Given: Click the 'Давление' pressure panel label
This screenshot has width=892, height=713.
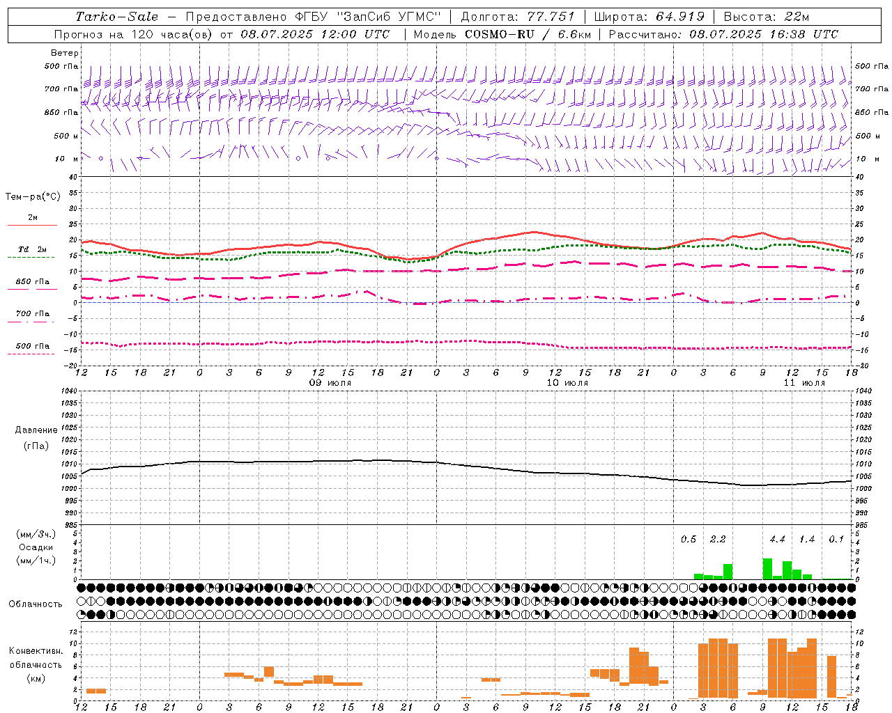Looking at the screenshot, I should click(36, 430).
